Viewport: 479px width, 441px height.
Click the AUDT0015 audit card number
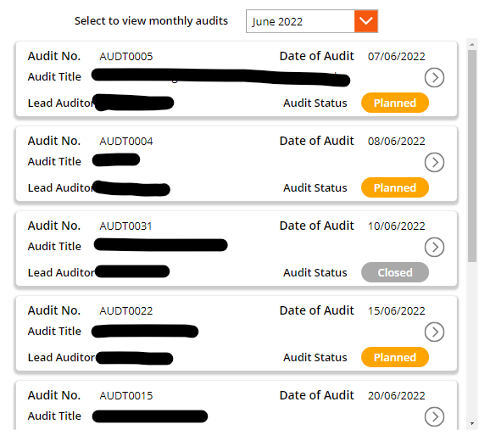point(125,396)
